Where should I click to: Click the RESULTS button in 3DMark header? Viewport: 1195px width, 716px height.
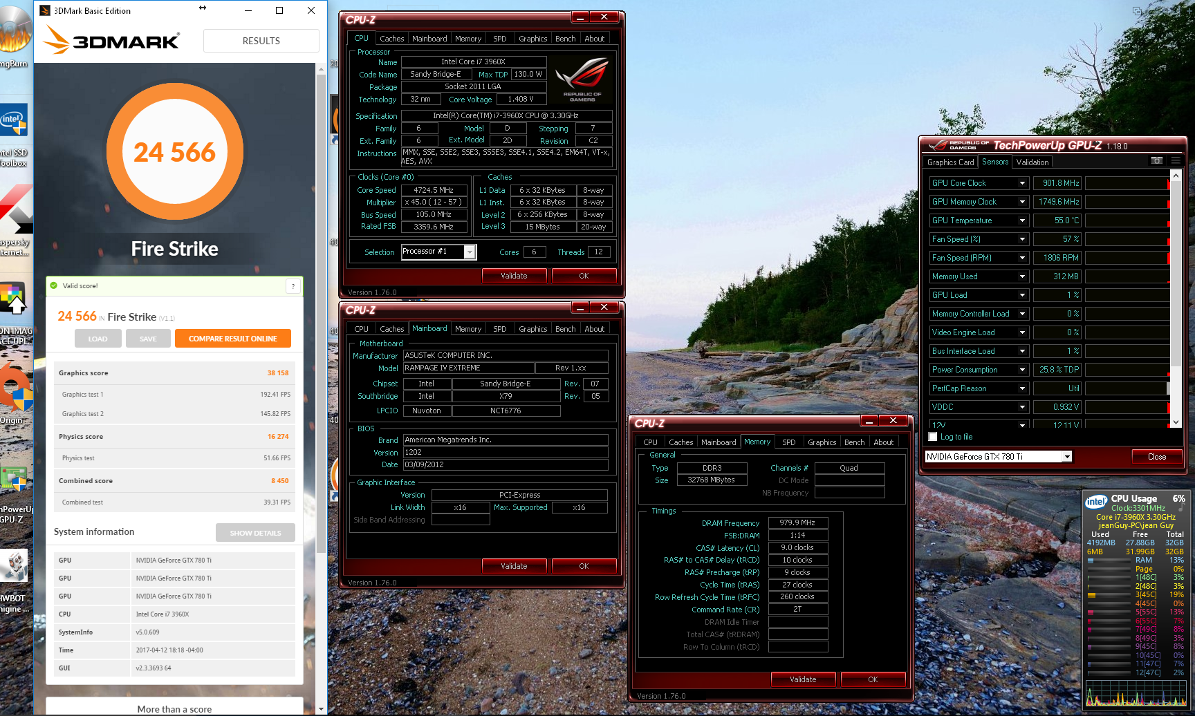(x=261, y=41)
